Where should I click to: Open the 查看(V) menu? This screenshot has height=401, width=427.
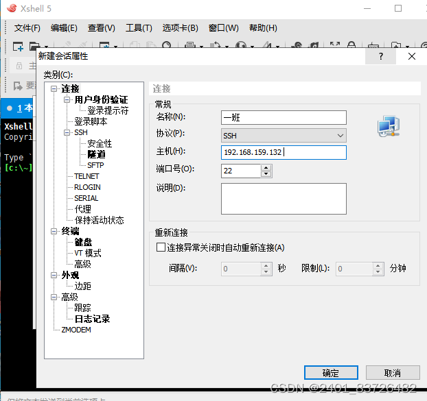[102, 28]
